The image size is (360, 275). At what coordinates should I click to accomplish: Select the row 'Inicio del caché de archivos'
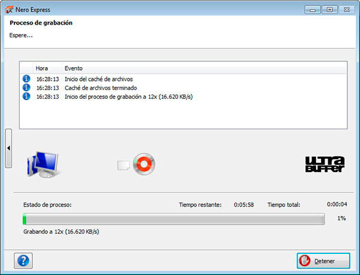click(183, 79)
